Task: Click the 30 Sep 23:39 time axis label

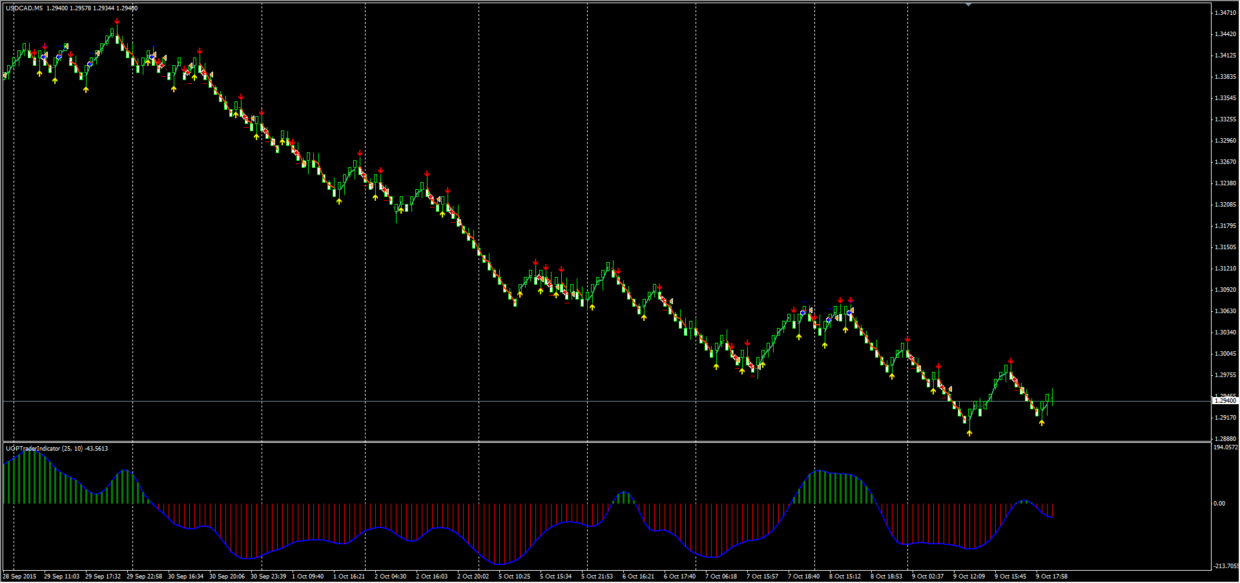Action: point(268,577)
